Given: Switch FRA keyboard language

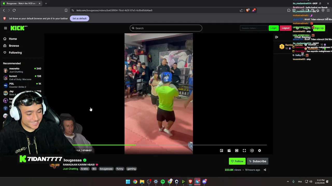Looking at the screenshot, I should coord(300,182).
